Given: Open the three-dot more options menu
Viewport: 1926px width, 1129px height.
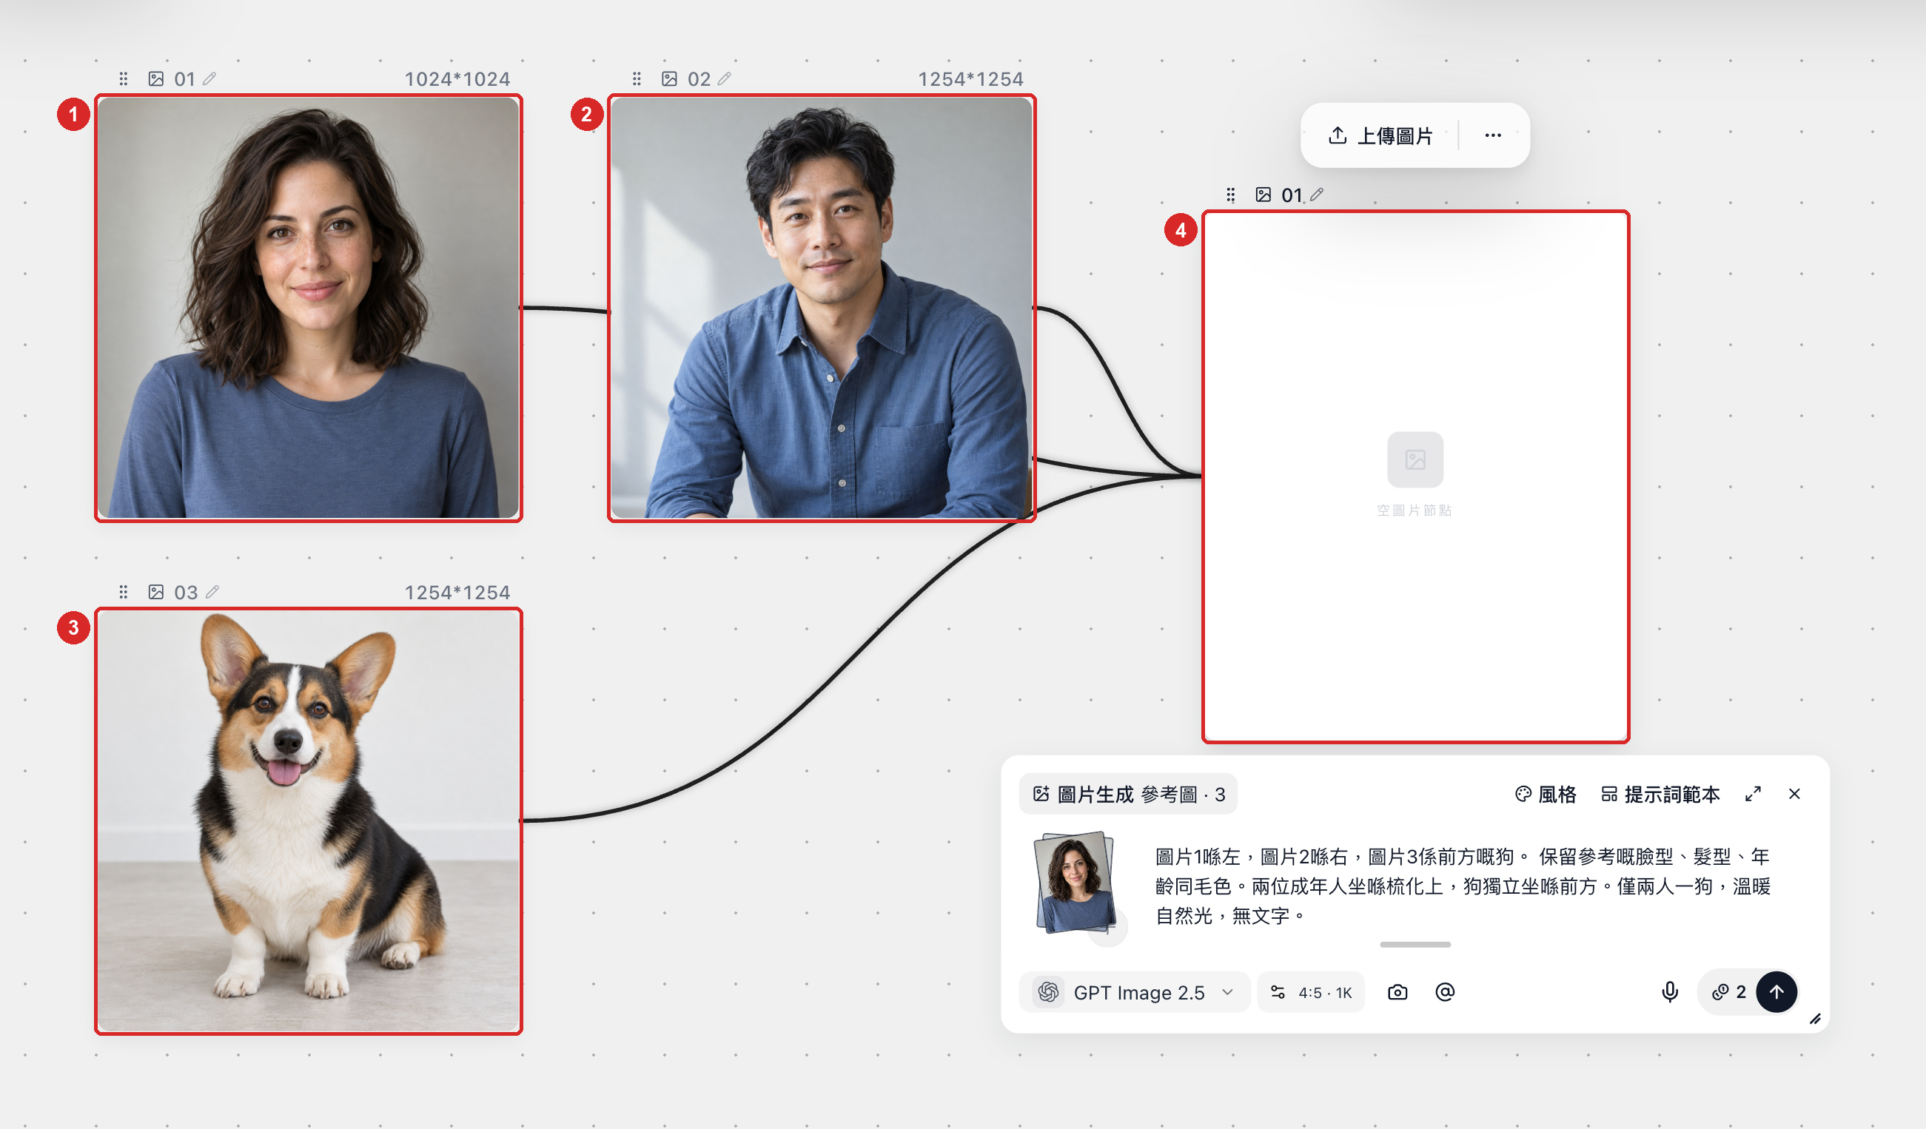Looking at the screenshot, I should (x=1493, y=136).
